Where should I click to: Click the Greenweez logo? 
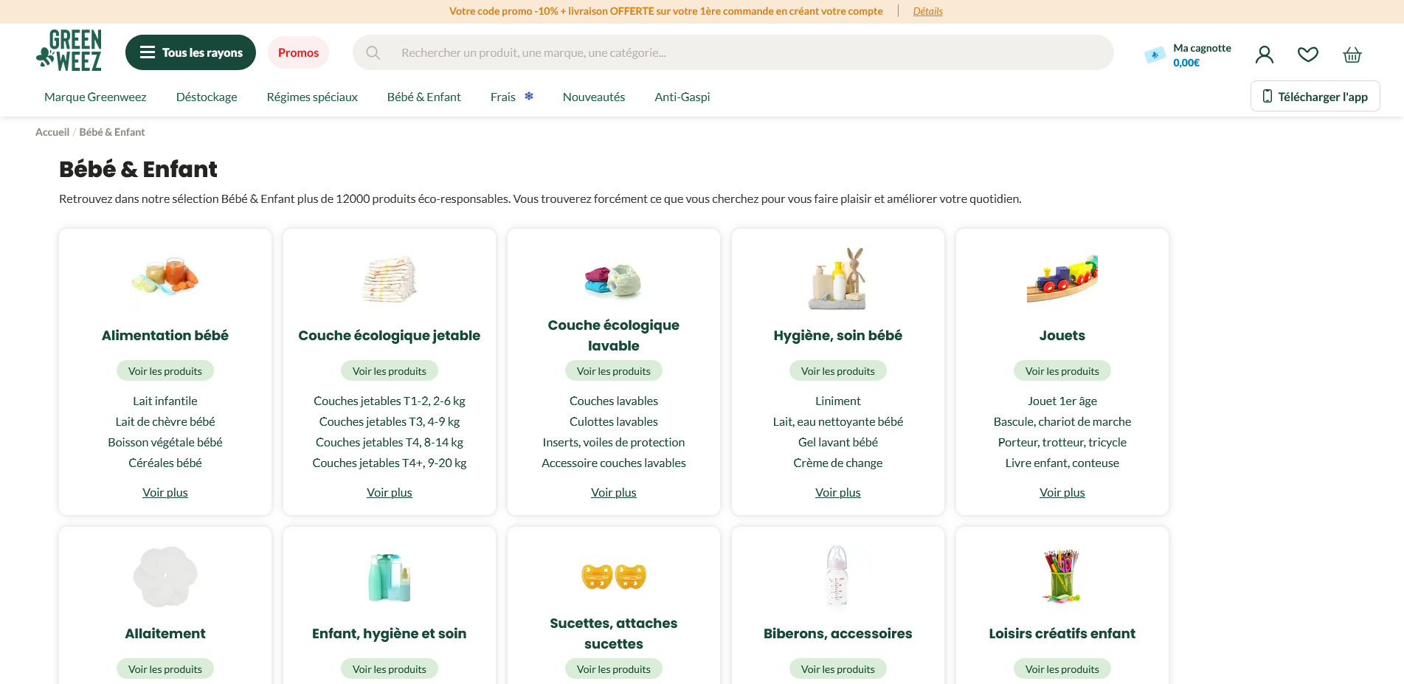pos(69,50)
